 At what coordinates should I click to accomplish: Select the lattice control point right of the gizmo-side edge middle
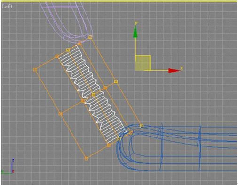tap(116, 81)
